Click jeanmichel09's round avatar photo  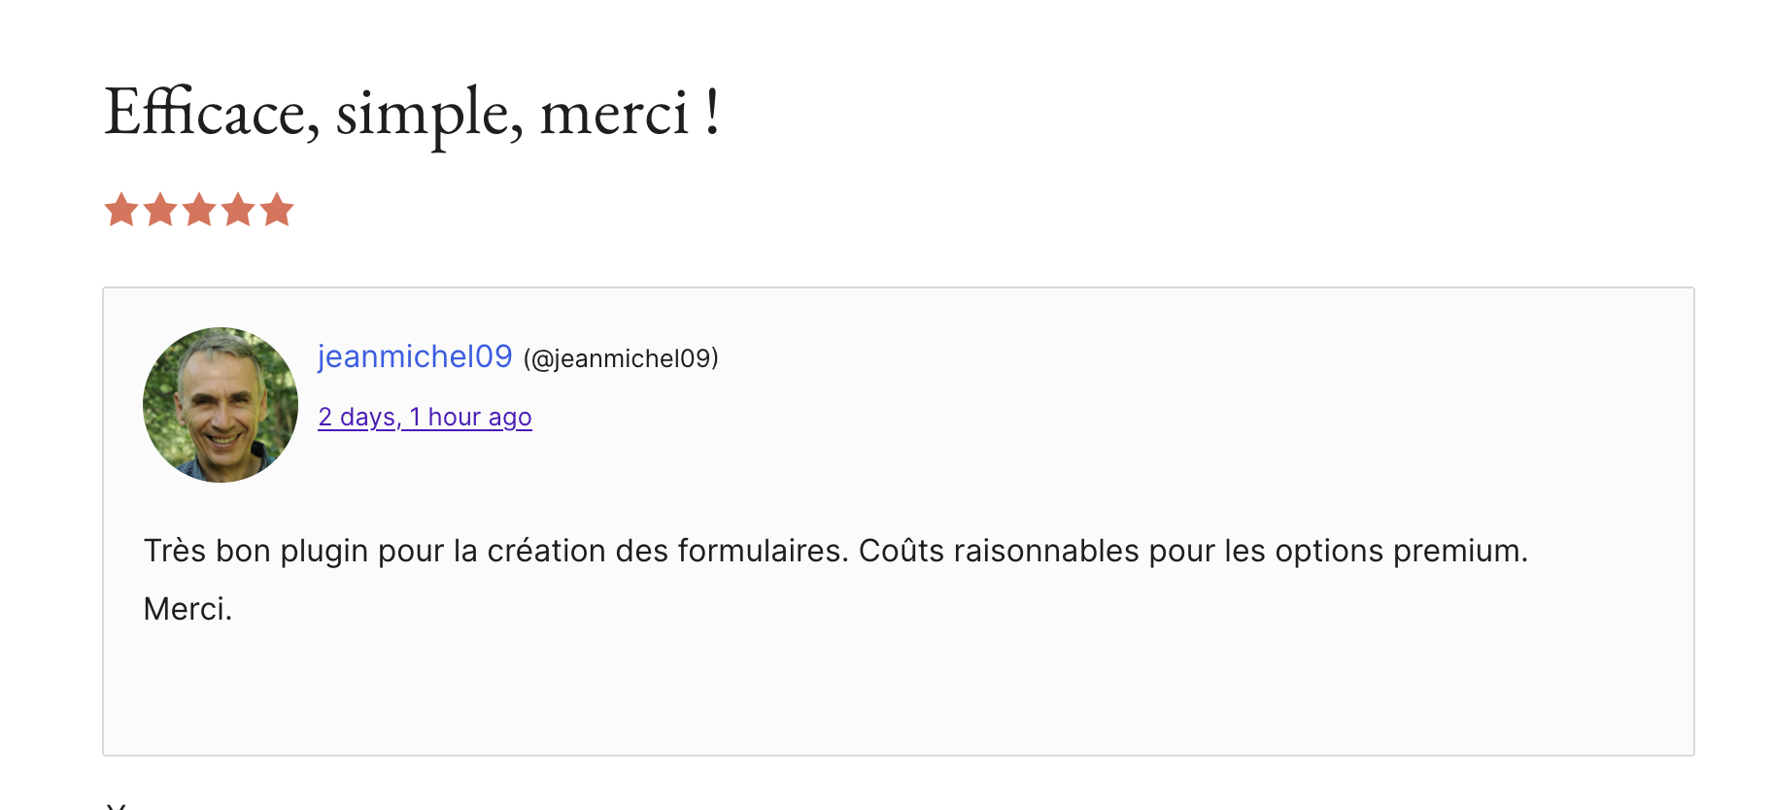221,405
